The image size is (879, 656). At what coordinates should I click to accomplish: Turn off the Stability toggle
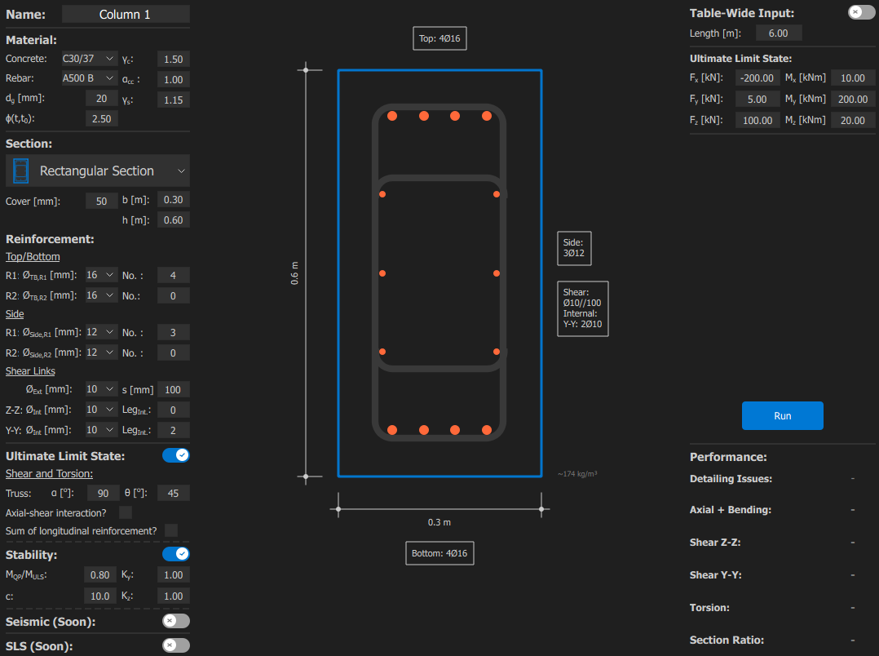pos(176,555)
